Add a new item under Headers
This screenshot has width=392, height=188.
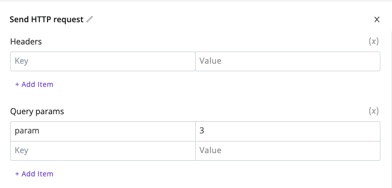click(34, 84)
